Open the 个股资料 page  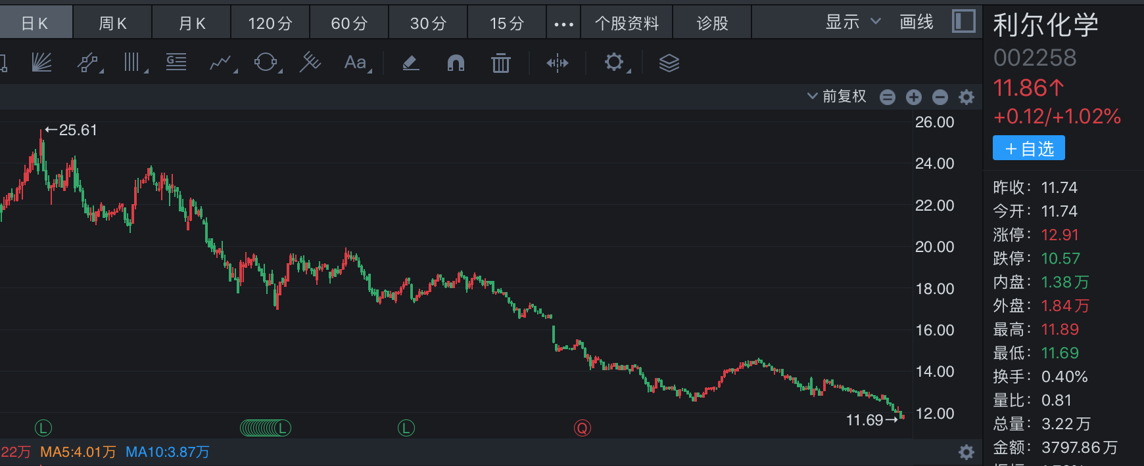[x=627, y=24]
